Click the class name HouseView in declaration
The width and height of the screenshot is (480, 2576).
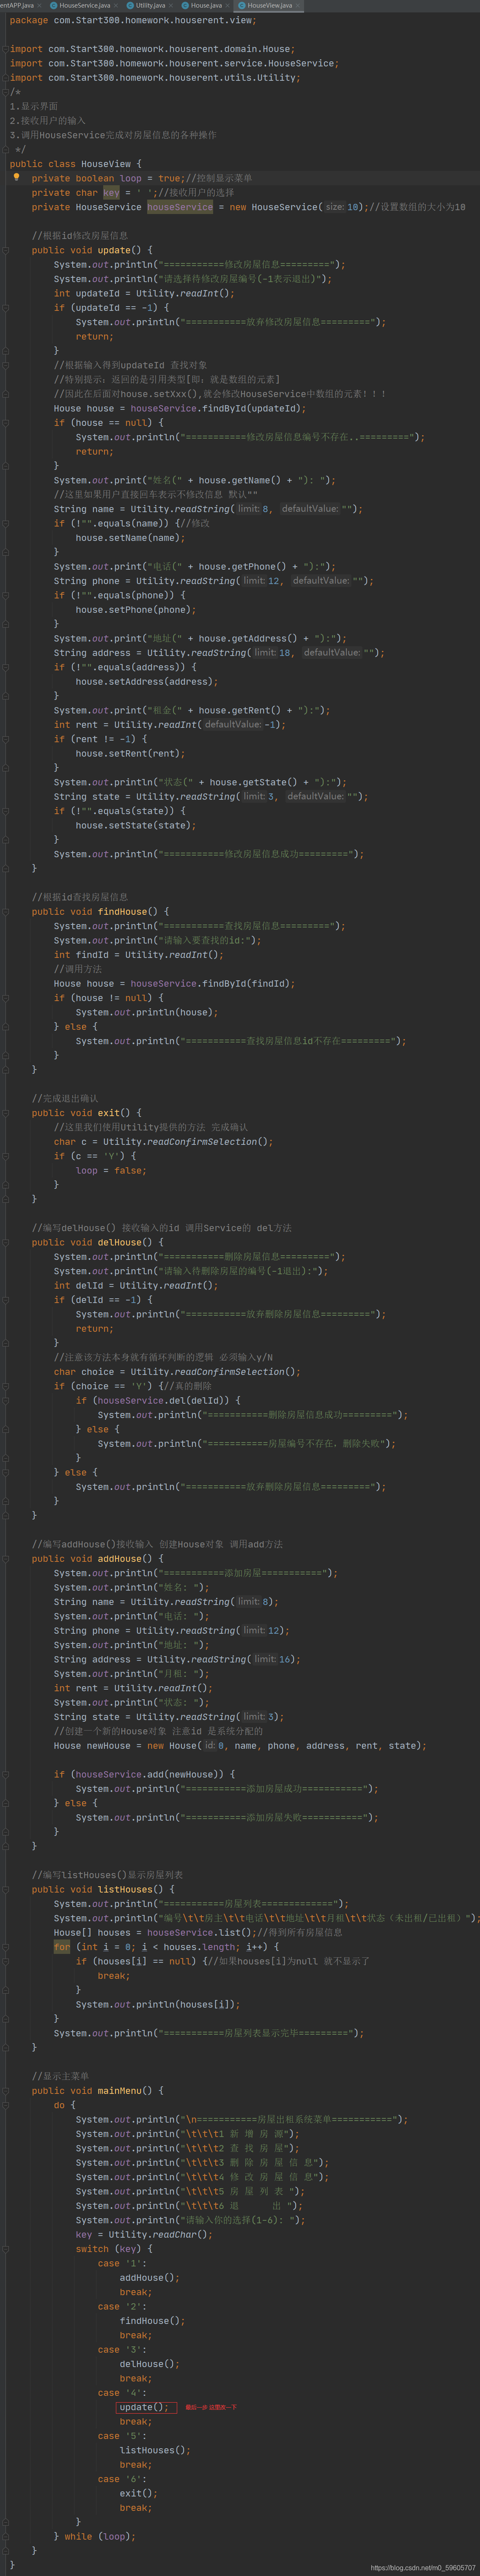tap(106, 164)
